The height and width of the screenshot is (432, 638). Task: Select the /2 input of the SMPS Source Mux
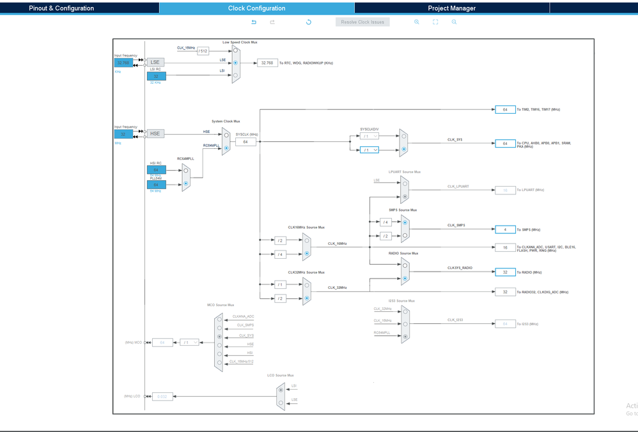tap(405, 236)
